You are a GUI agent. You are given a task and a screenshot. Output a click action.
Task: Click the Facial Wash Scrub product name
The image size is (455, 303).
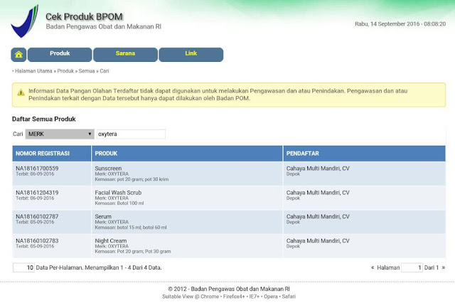118,193
